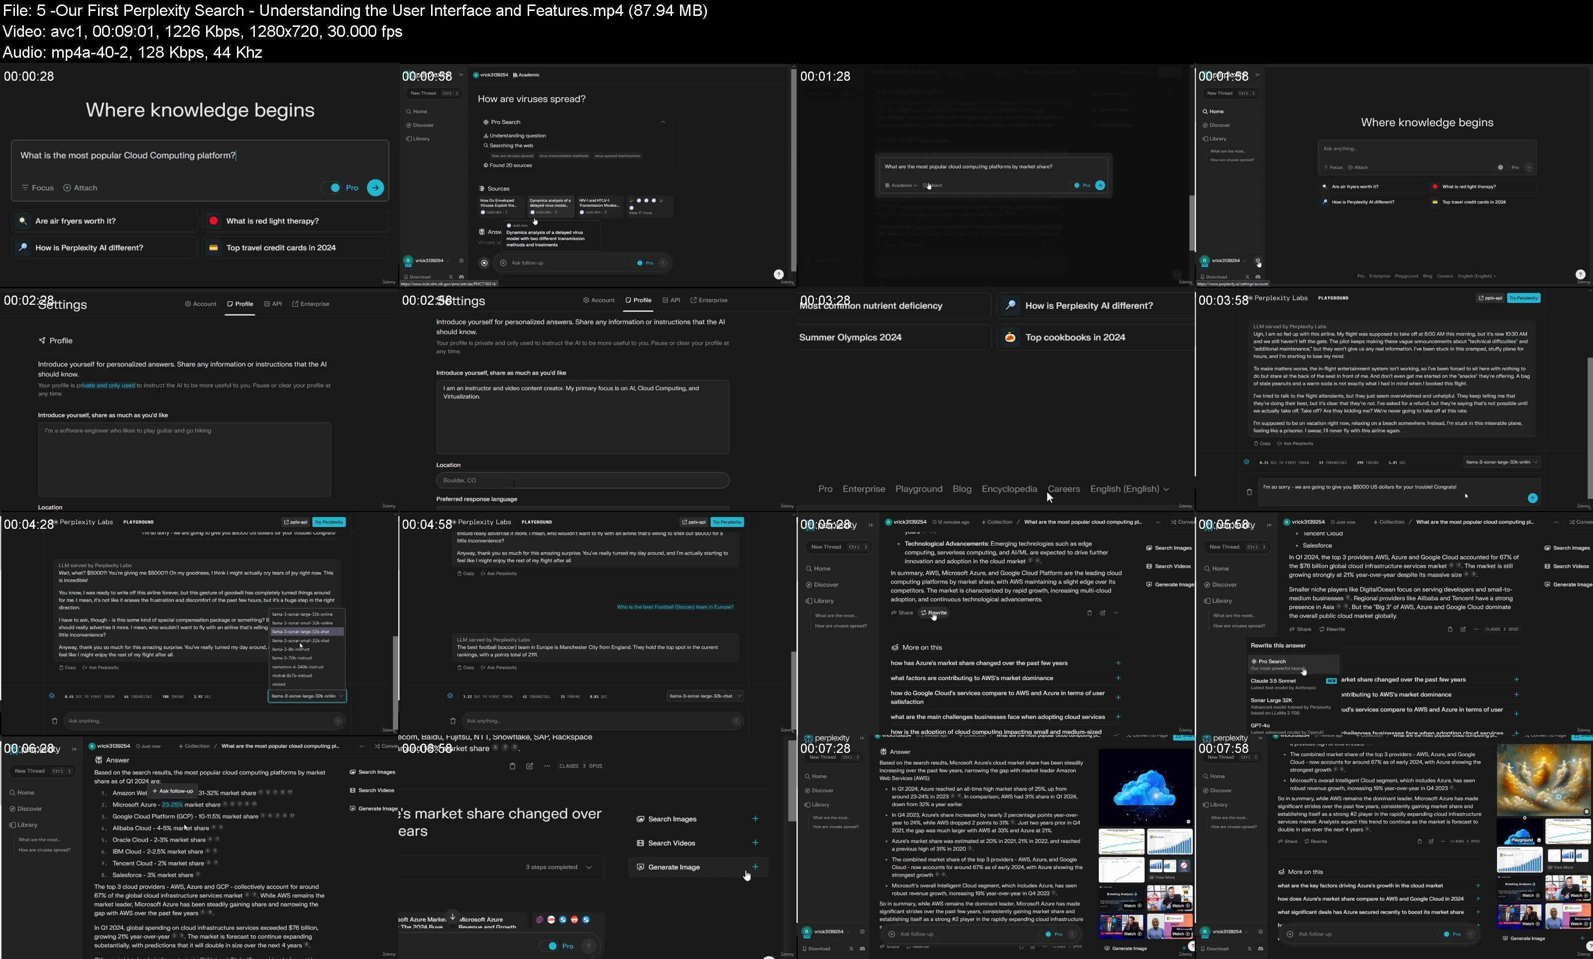Open the Enterprise tab in the 00:02:28 settings

[311, 304]
